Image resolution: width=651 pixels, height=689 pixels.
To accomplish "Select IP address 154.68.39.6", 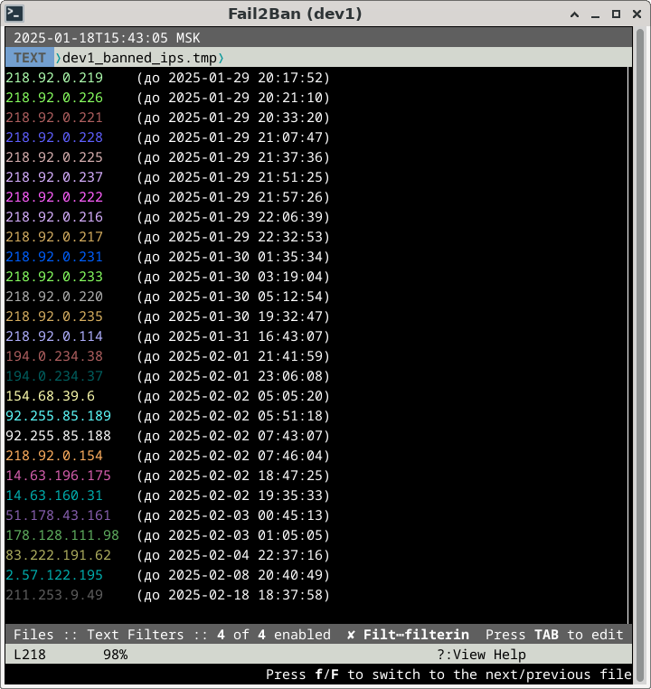I will [x=50, y=396].
